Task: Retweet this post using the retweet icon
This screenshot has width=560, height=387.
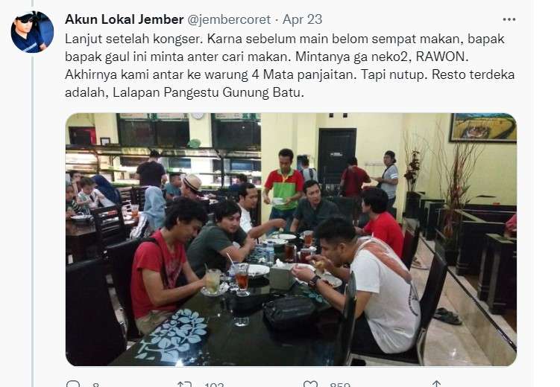Action: pyautogui.click(x=184, y=384)
